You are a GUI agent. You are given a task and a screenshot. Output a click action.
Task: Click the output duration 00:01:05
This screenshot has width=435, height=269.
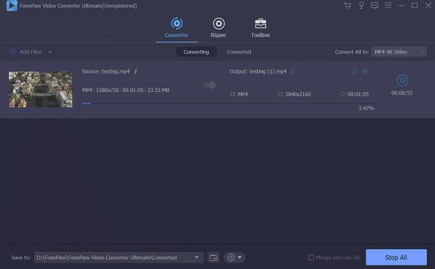pyautogui.click(x=358, y=94)
